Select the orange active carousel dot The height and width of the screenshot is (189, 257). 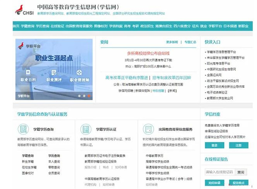click(x=89, y=96)
